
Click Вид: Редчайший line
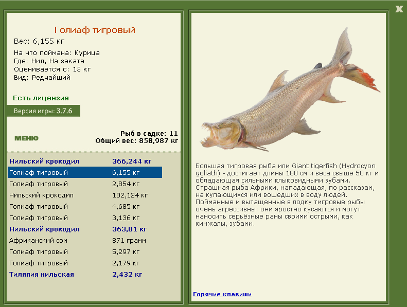(x=42, y=78)
